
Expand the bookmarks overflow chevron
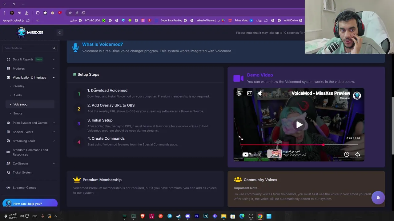point(38,21)
